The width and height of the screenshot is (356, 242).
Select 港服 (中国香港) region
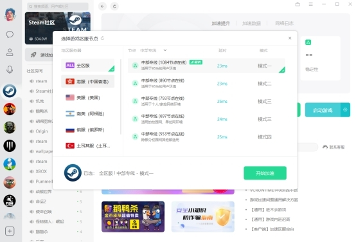coord(87,82)
